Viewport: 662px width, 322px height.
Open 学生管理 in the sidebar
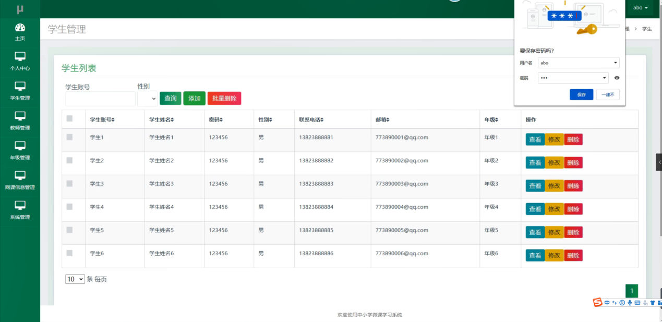click(20, 91)
